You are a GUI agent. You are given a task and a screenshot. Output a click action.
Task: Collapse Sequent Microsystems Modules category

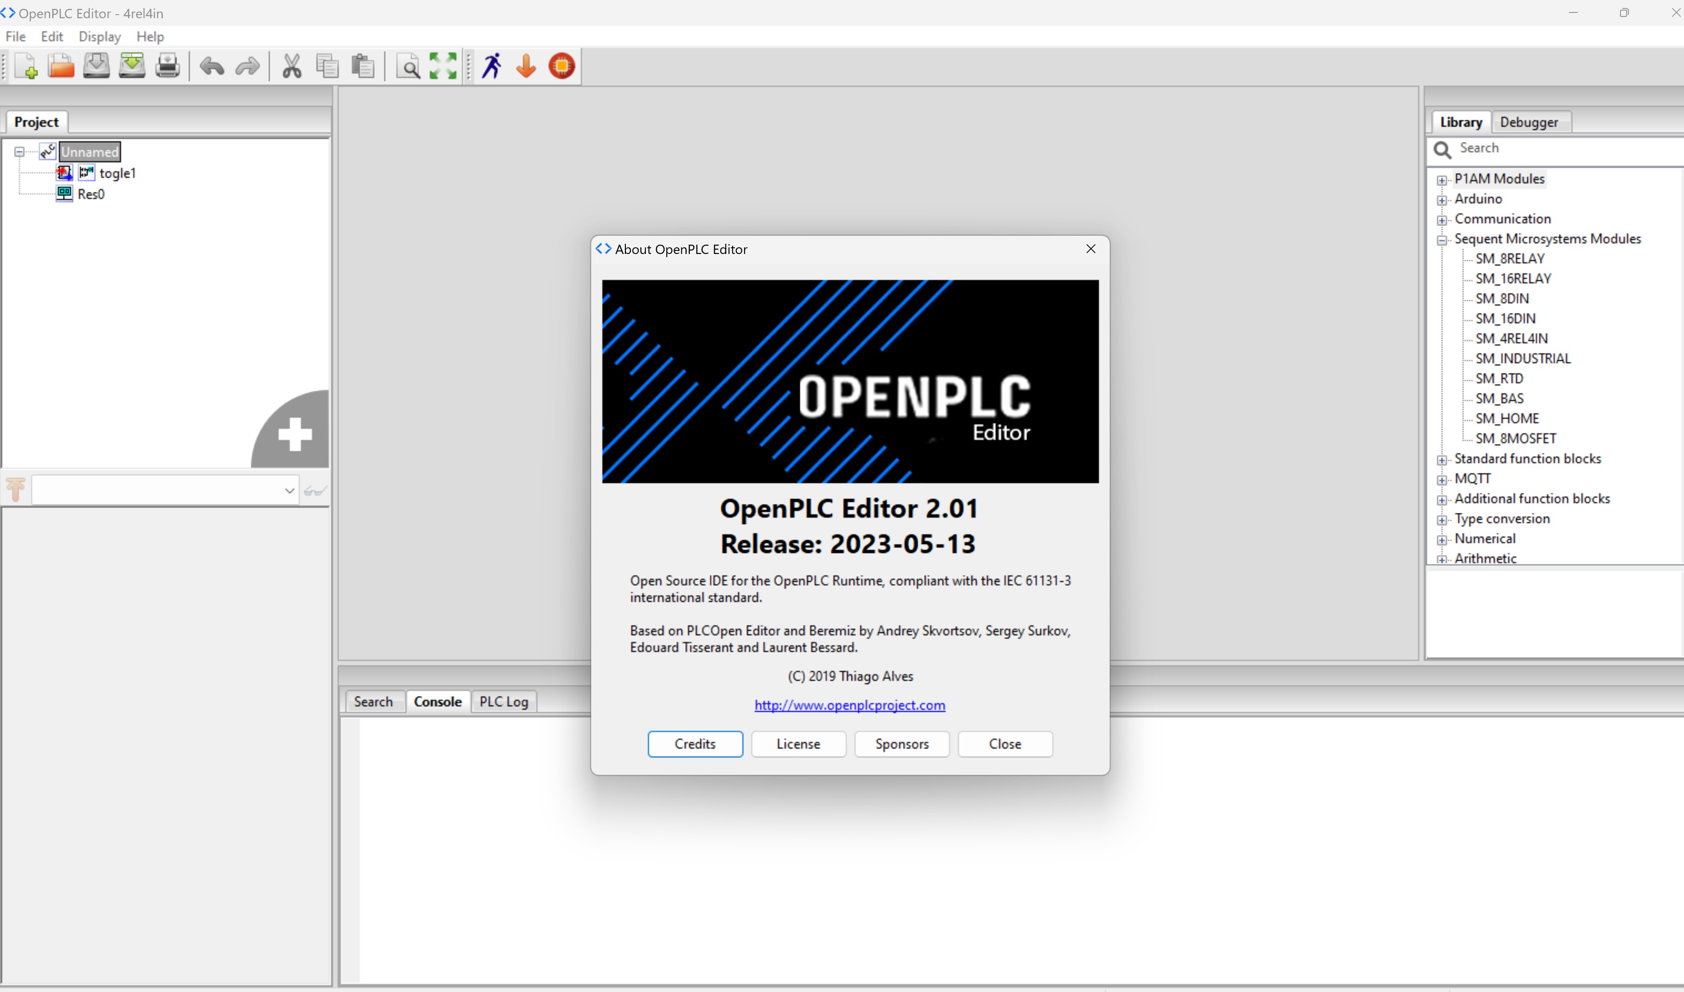(x=1442, y=240)
